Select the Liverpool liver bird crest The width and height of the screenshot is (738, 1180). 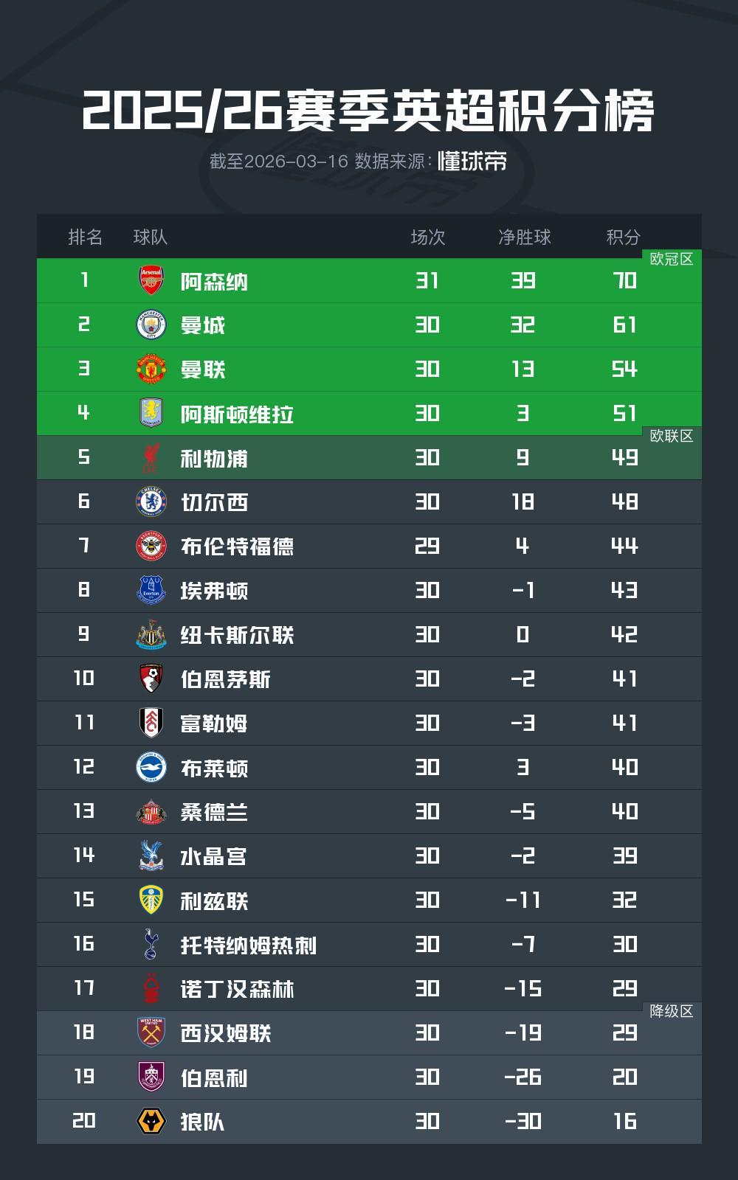(151, 457)
